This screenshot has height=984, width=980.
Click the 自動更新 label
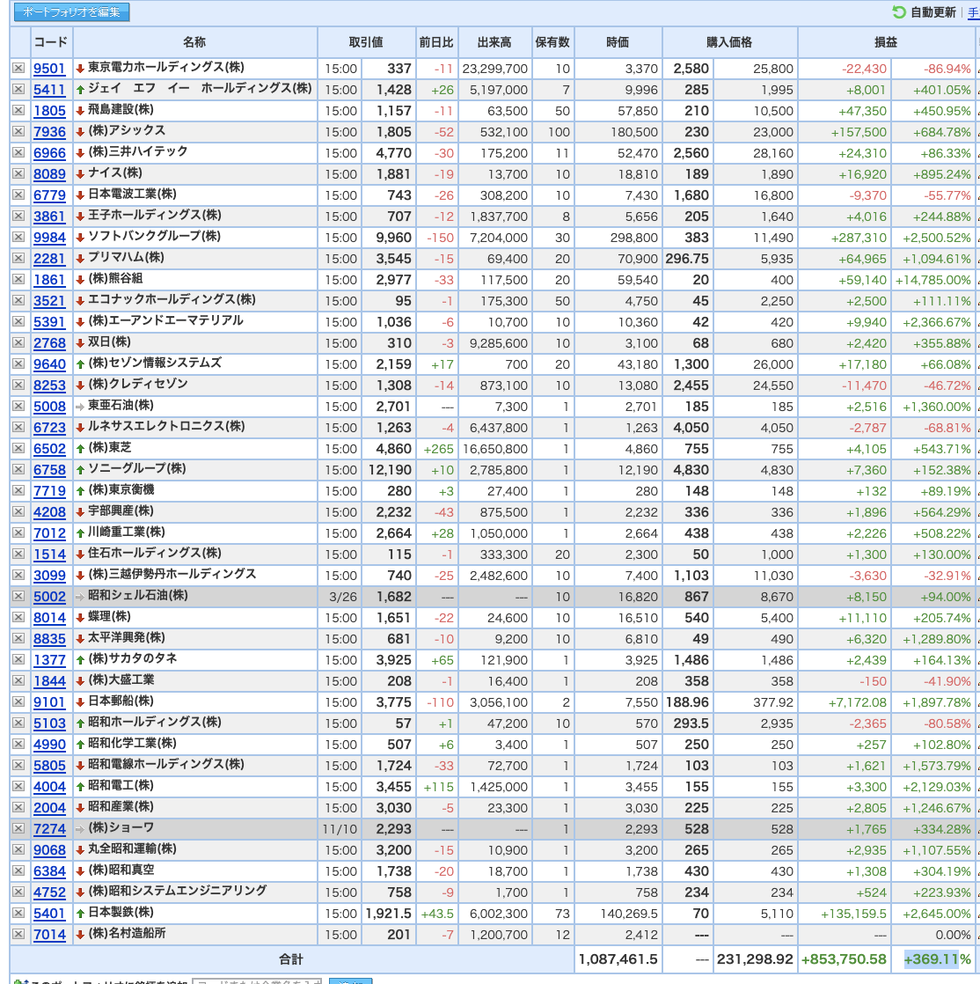pyautogui.click(x=933, y=12)
